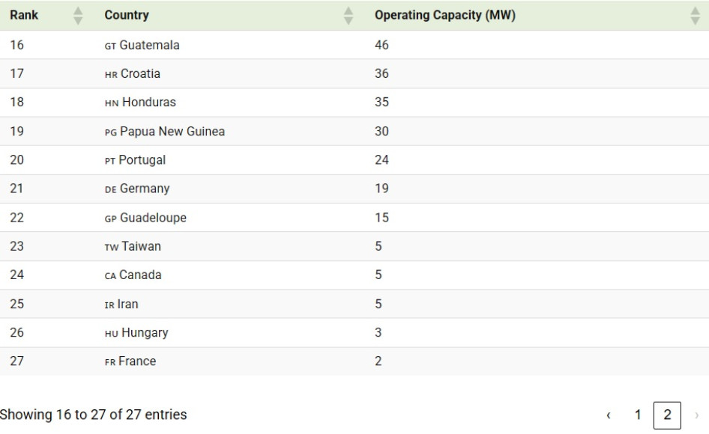Image resolution: width=709 pixels, height=434 pixels.
Task: Click Operating Capacity (MW) header text
Action: (444, 15)
